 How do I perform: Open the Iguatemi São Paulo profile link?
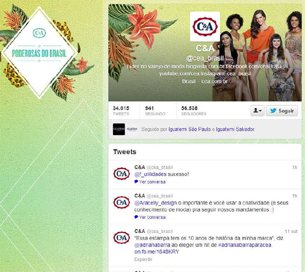pos(189,129)
